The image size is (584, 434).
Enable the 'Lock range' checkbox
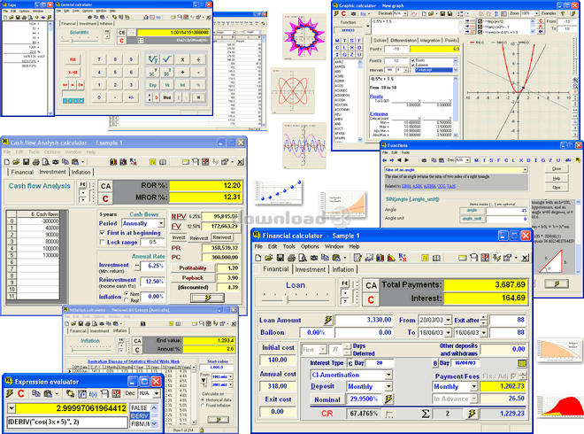click(102, 242)
